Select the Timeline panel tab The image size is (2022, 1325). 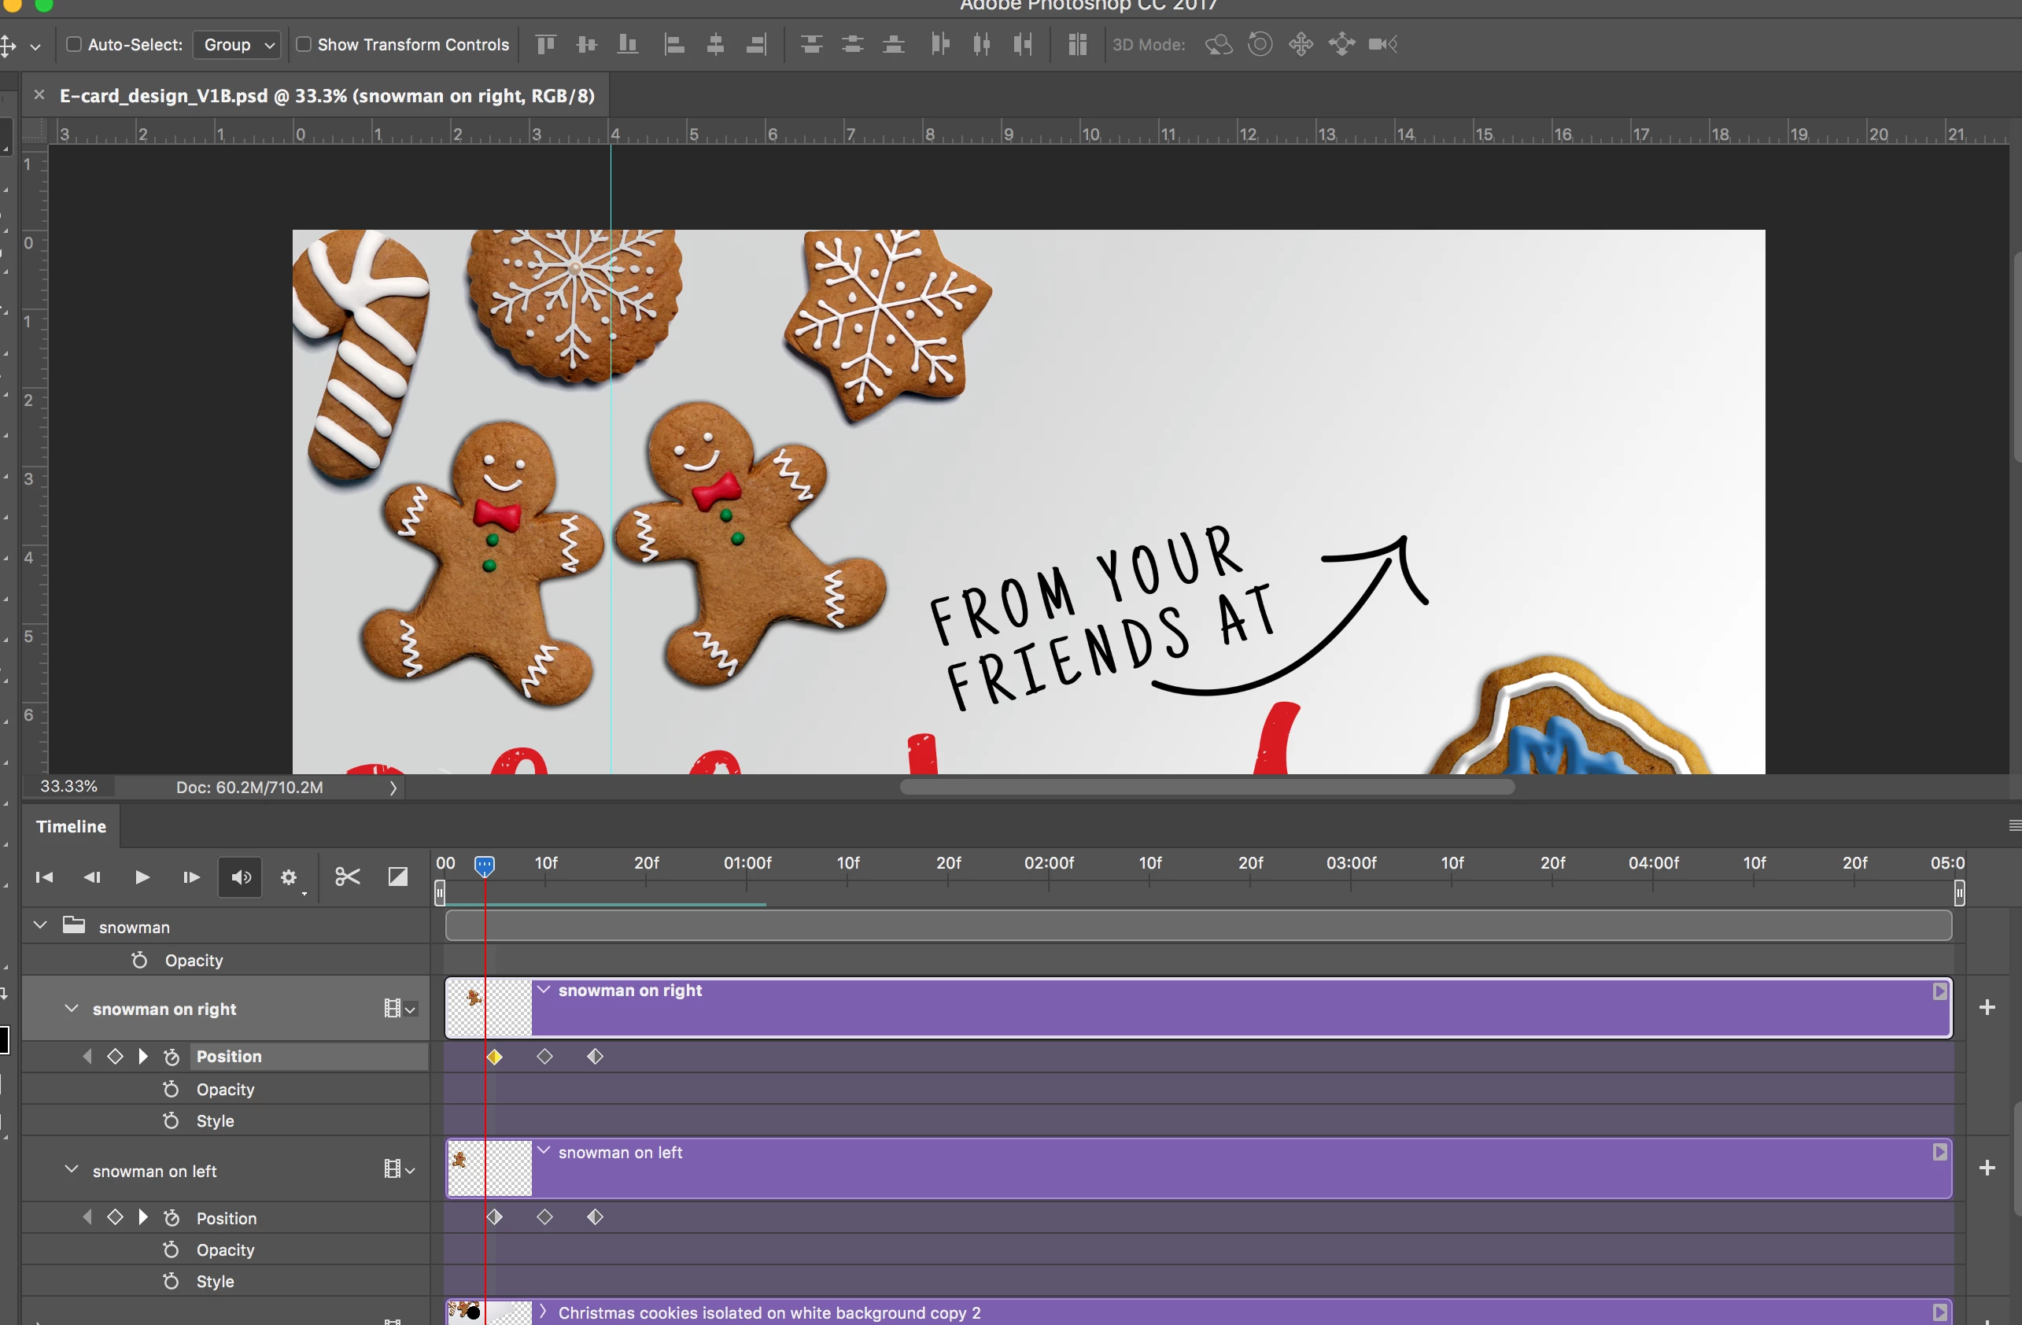click(72, 825)
